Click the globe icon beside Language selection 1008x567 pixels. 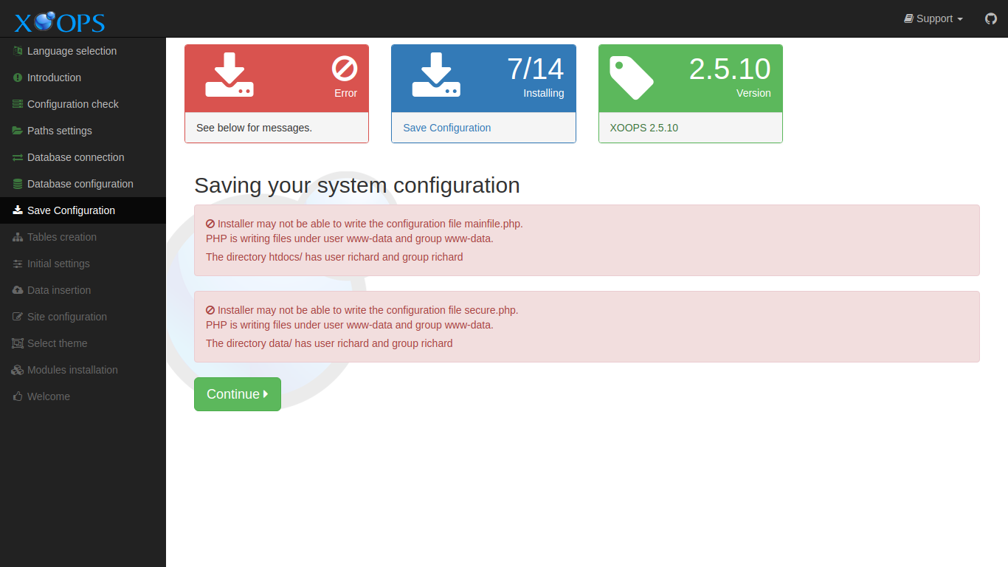click(16, 51)
